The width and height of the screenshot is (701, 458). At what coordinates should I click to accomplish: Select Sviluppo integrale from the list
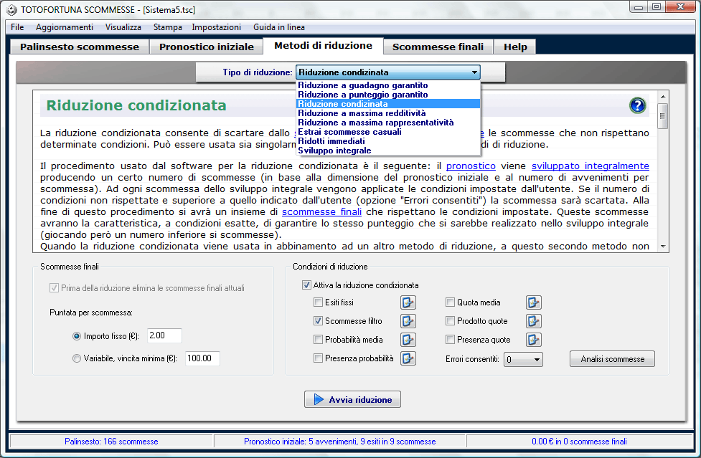point(334,151)
